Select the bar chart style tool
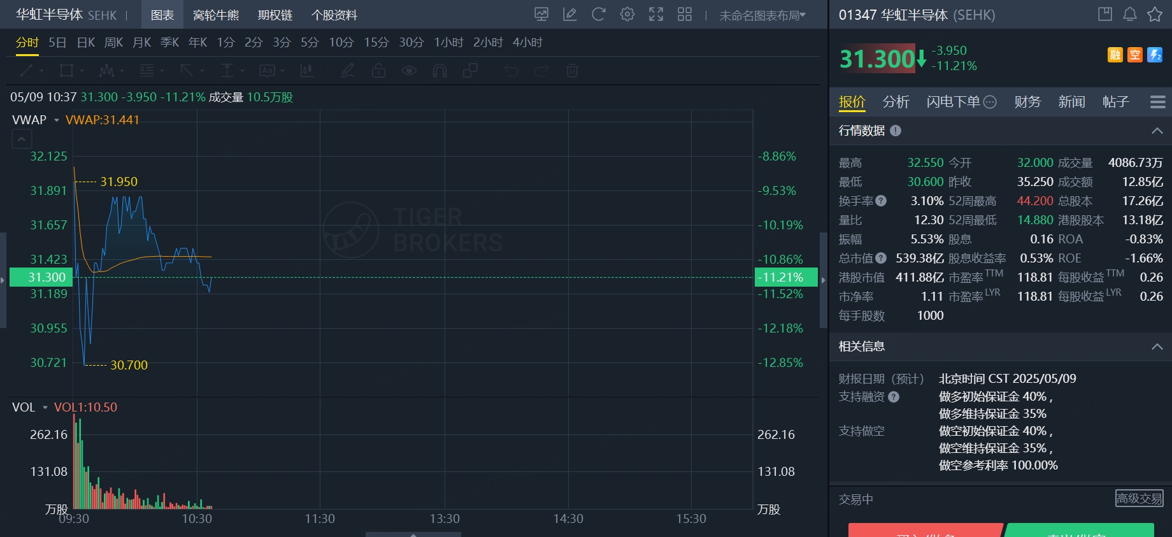Viewport: 1172px width, 537px height. click(x=307, y=71)
